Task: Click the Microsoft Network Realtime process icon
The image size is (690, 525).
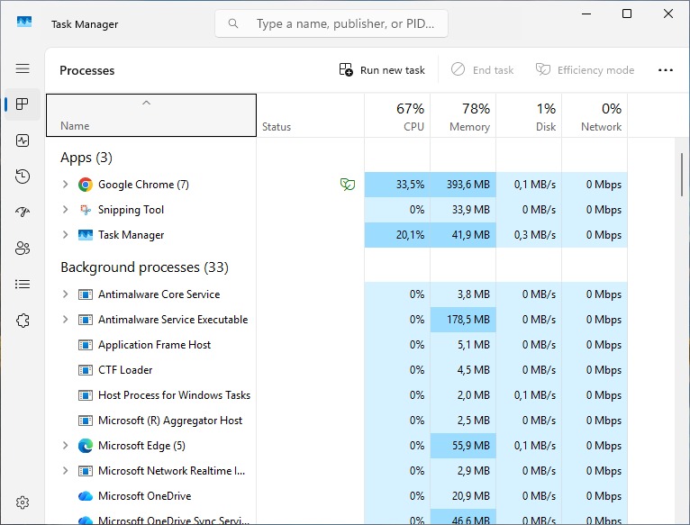Action: [x=86, y=471]
